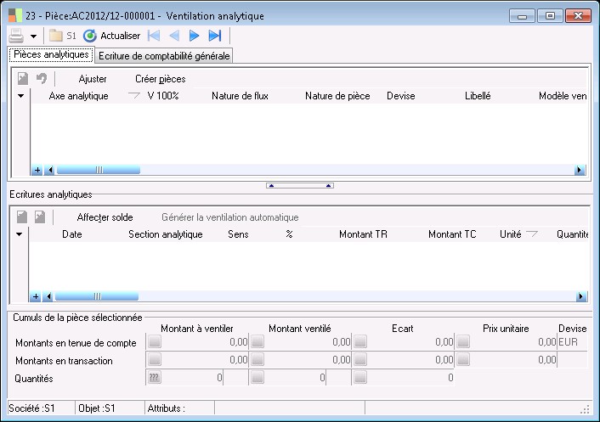Go to the first record

pyautogui.click(x=154, y=36)
